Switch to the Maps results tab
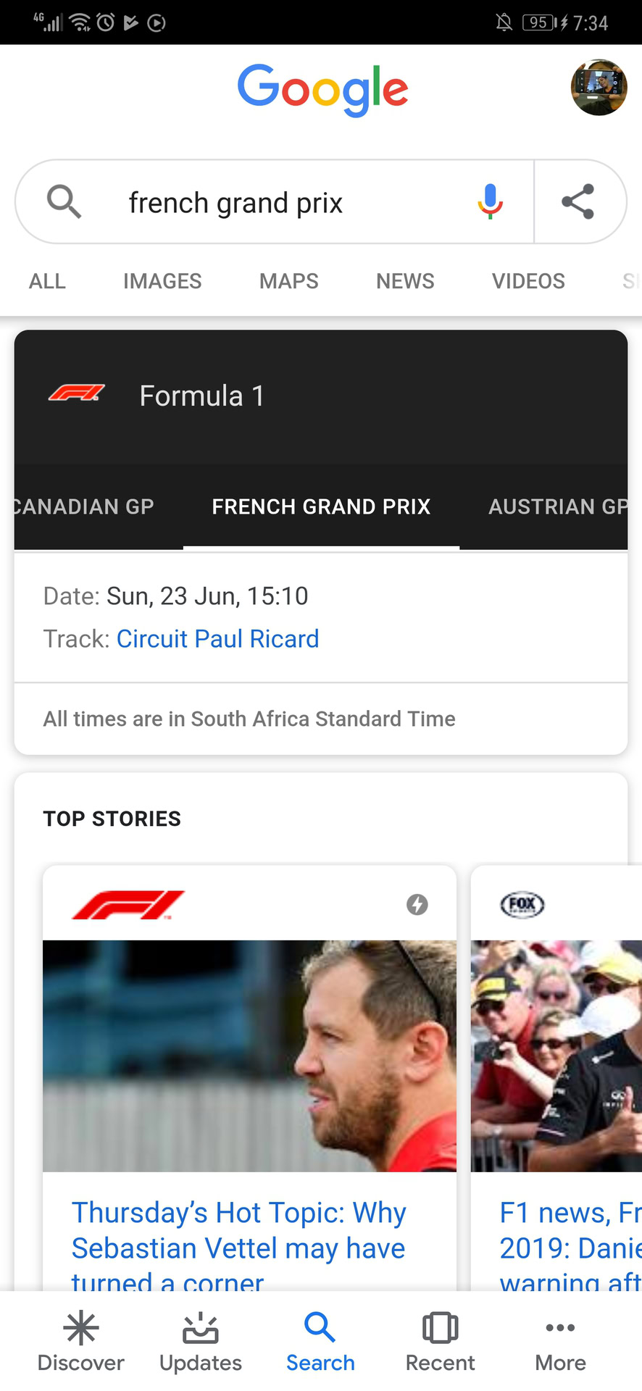 click(288, 281)
